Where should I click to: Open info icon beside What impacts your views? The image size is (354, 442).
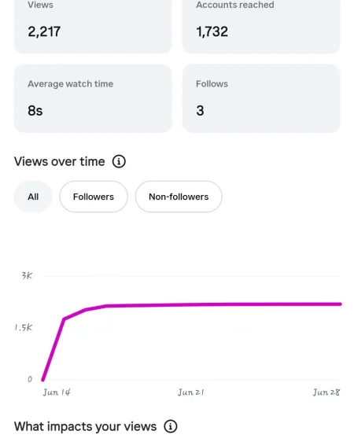click(x=171, y=426)
